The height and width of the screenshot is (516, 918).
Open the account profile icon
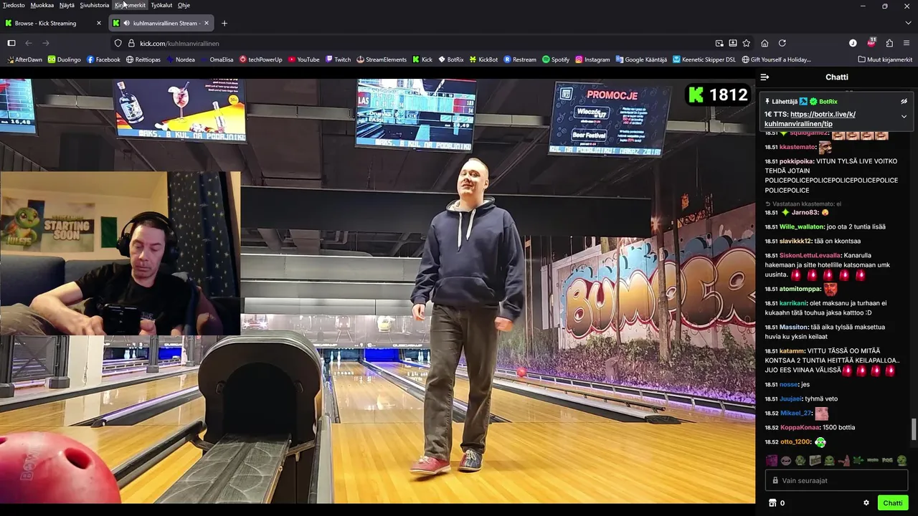853,43
